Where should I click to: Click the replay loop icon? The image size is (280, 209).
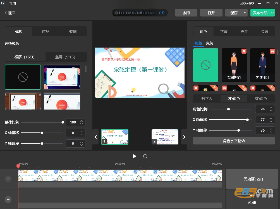tap(145, 156)
